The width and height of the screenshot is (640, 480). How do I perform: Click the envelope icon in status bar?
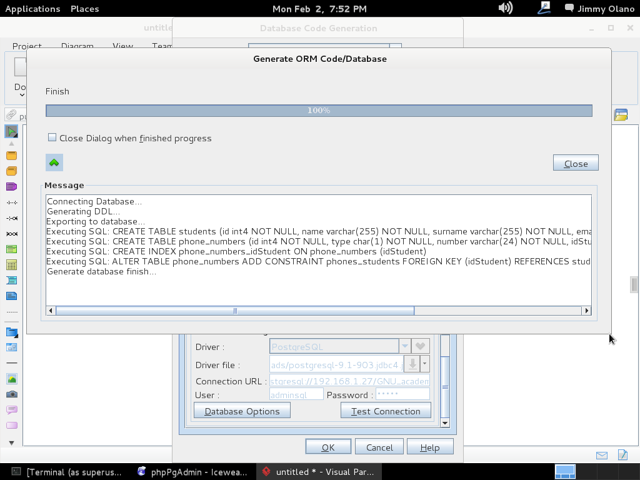pyautogui.click(x=601, y=455)
